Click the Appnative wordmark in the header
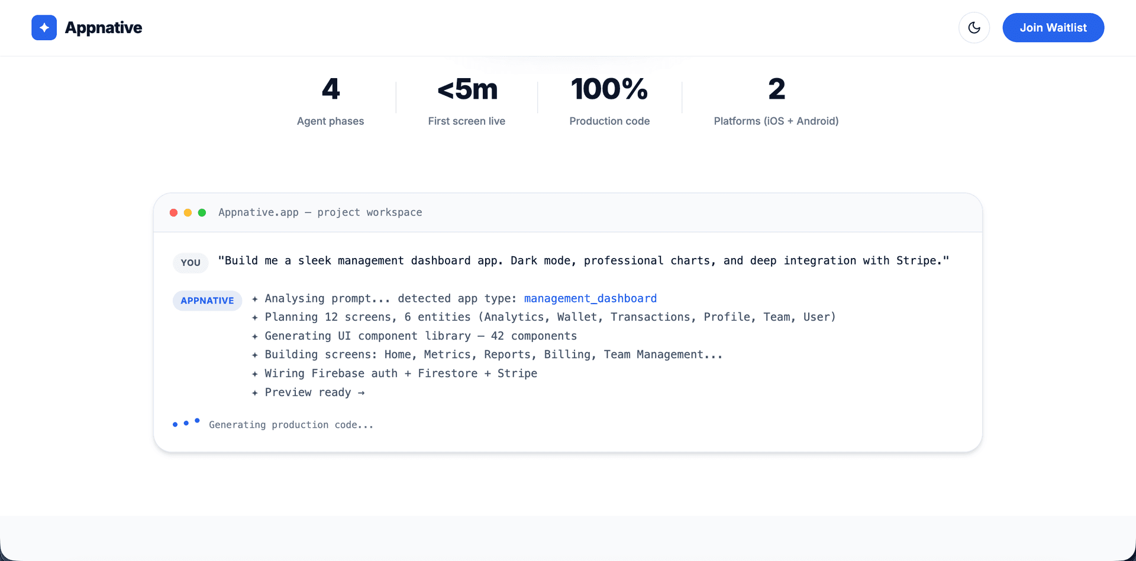The image size is (1136, 561). click(x=104, y=27)
